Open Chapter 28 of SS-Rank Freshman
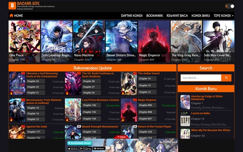 pos(91,81)
